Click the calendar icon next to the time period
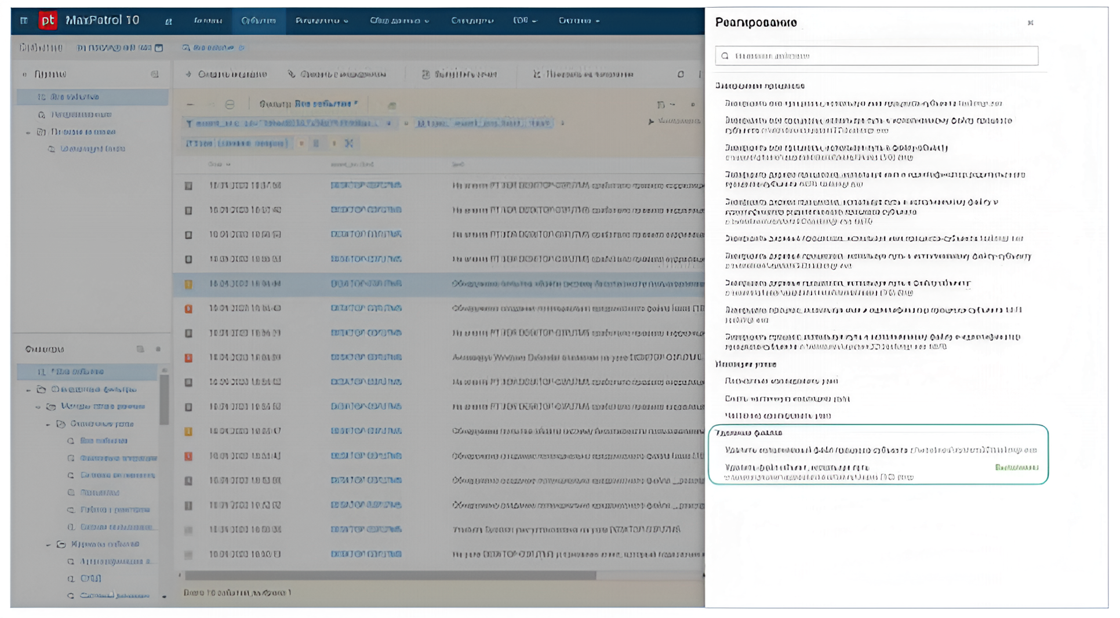Image resolution: width=1120 pixels, height=618 pixels. [x=159, y=48]
